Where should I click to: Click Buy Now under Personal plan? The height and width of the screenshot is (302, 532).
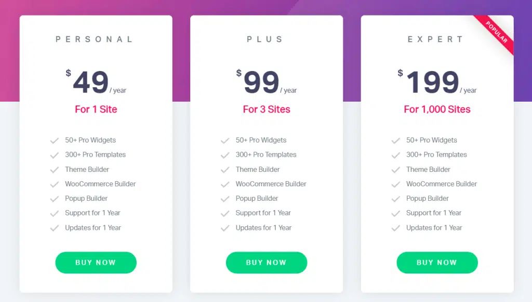pyautogui.click(x=96, y=263)
